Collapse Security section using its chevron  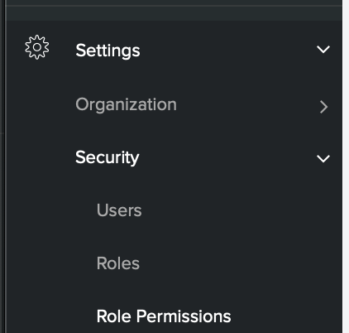[323, 158]
